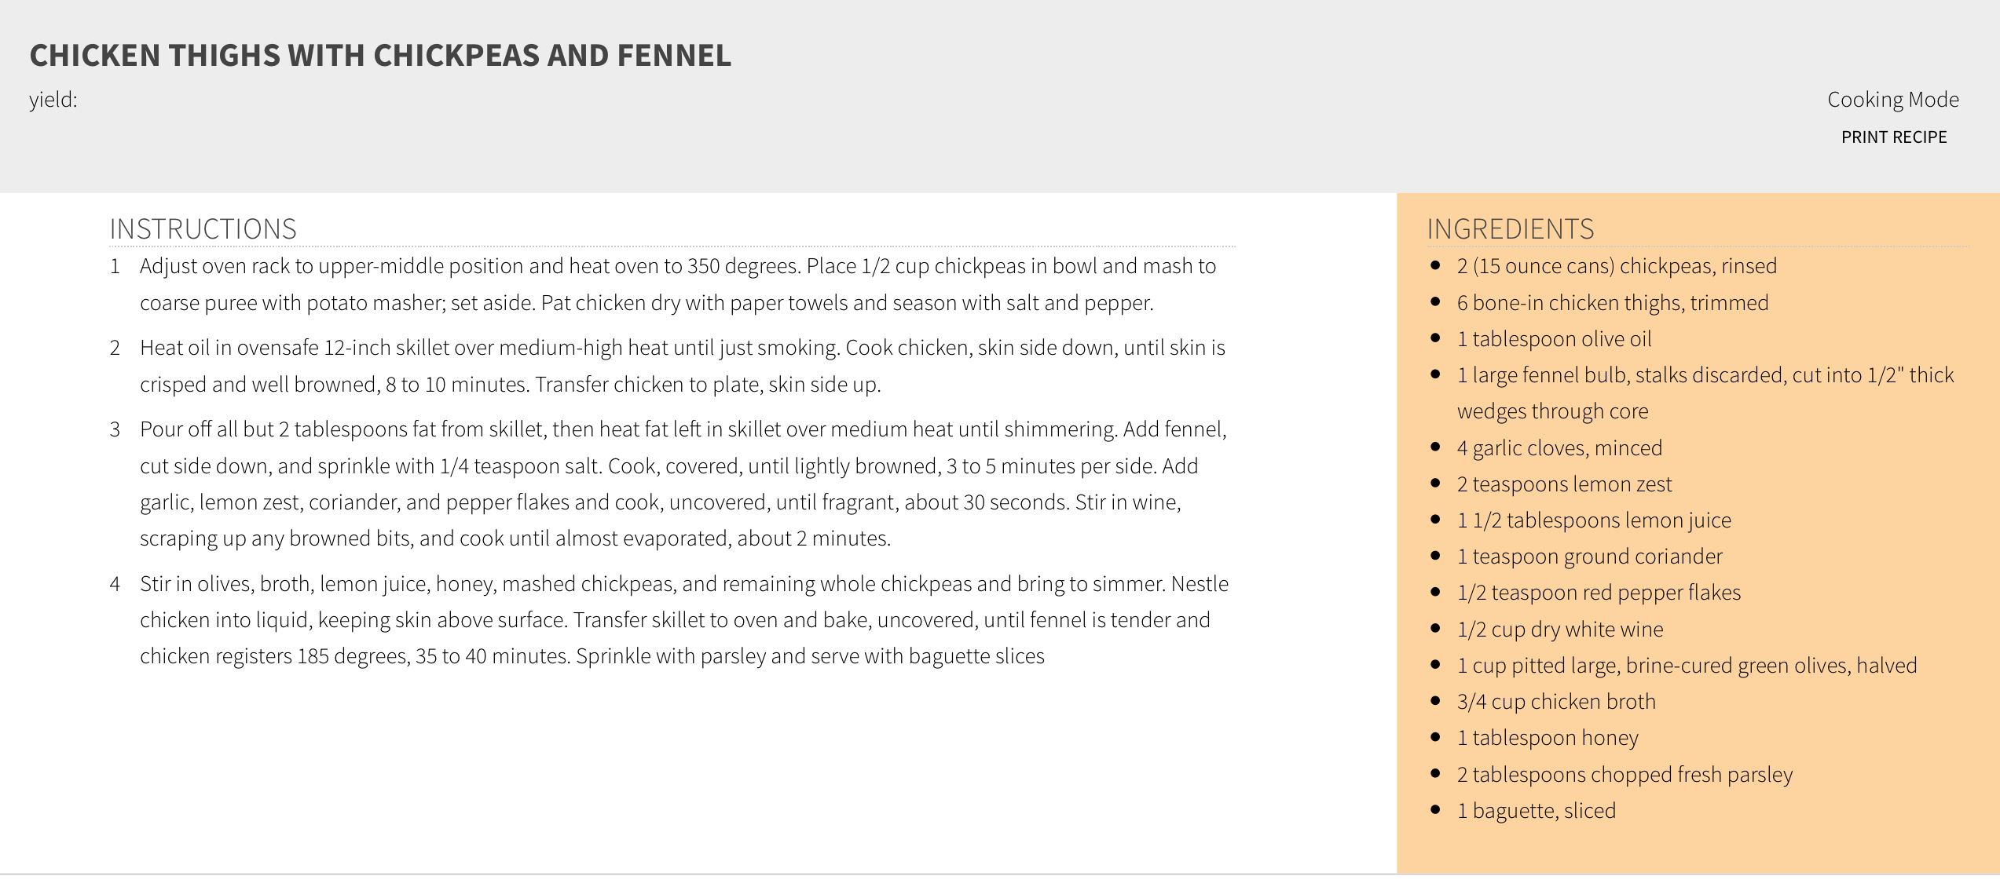2000x887 pixels.
Task: Click the 2 teaspoons lemon zest item
Action: (x=1564, y=484)
